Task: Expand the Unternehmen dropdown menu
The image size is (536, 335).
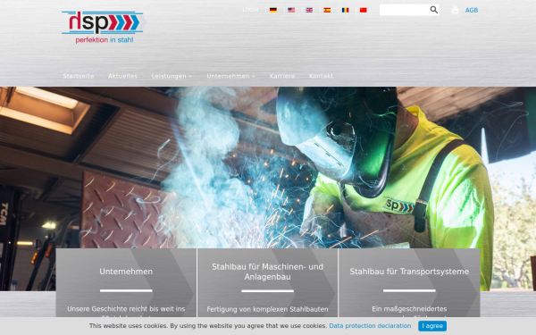Action: click(231, 76)
